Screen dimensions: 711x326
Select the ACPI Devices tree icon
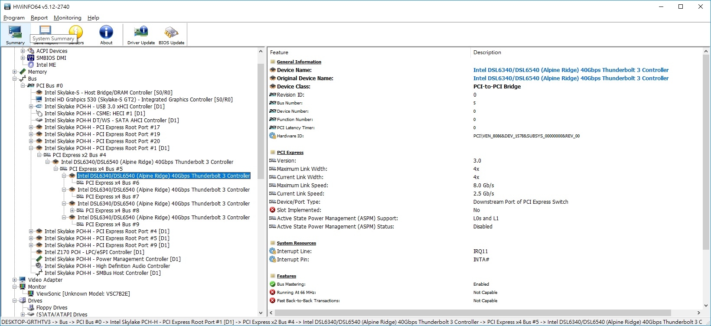tap(31, 51)
